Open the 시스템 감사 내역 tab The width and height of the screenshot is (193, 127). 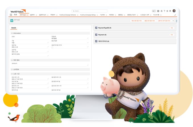(x=144, y=15)
